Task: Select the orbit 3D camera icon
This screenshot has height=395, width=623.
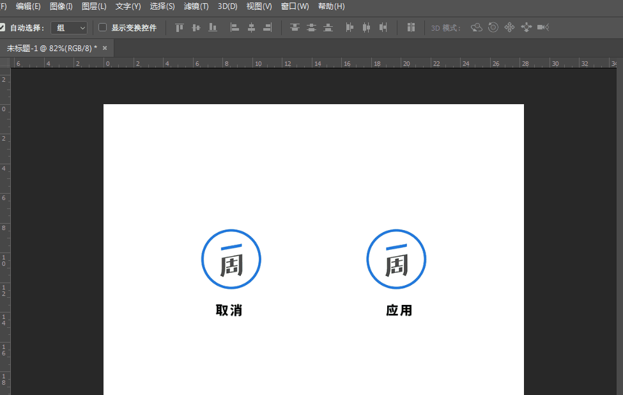Action: click(477, 27)
